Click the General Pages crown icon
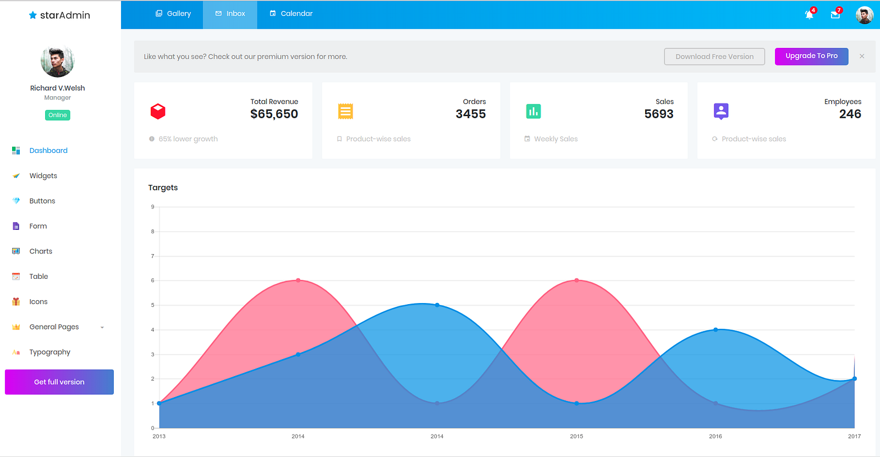The height and width of the screenshot is (457, 880). [16, 327]
